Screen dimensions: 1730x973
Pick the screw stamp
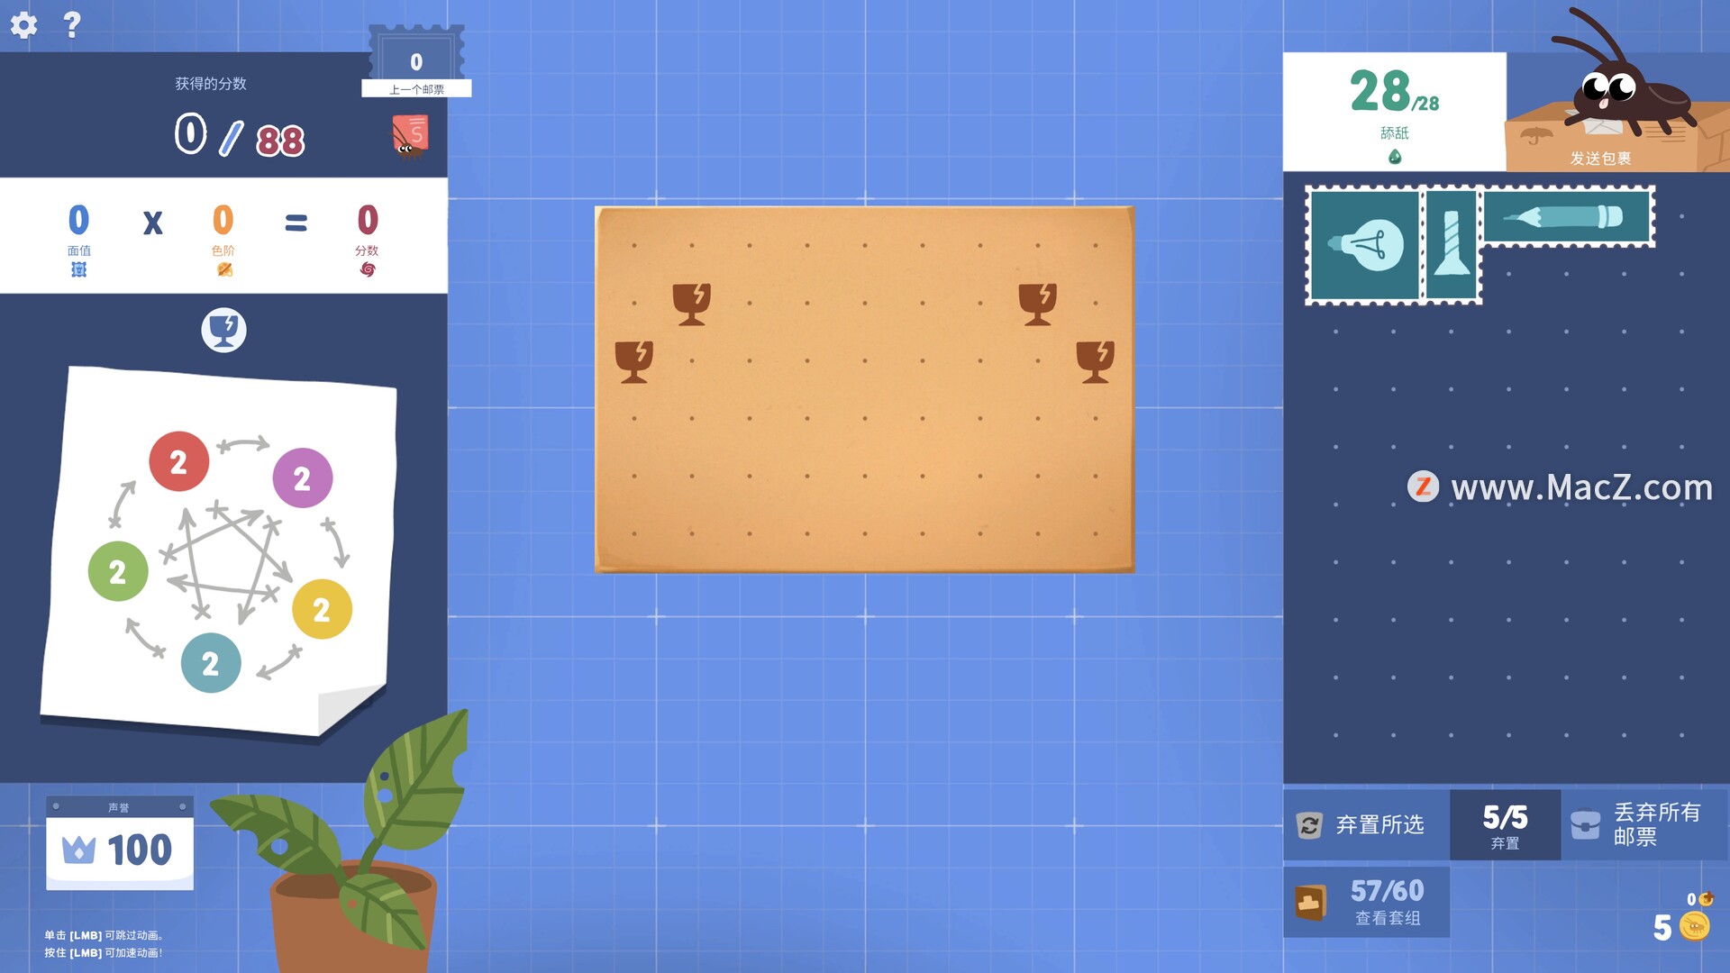click(1451, 245)
